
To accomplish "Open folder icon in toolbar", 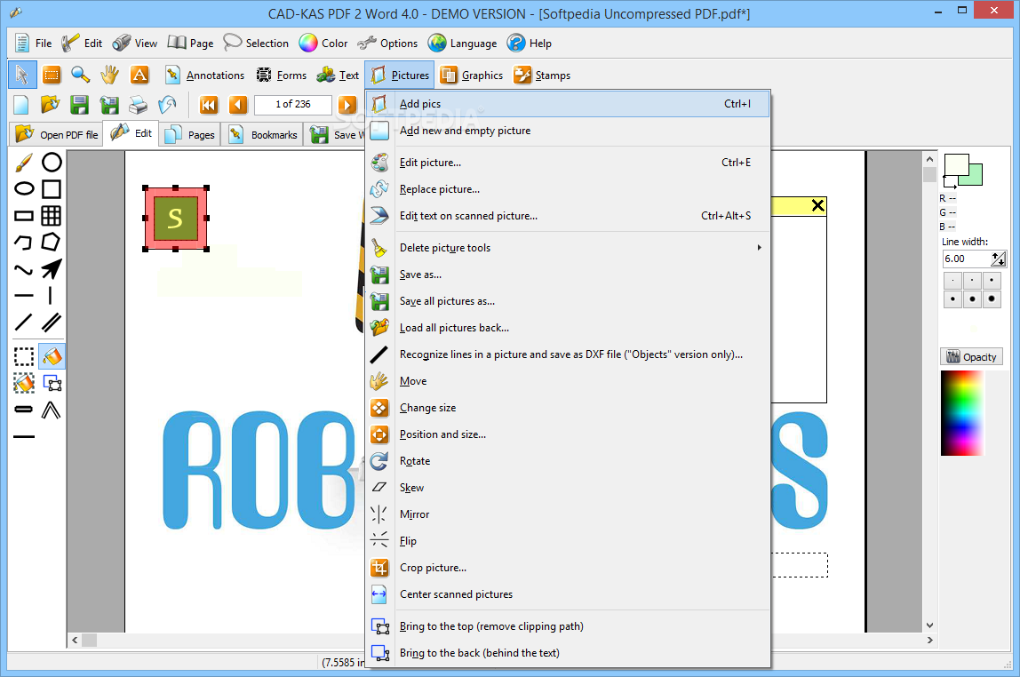I will (50, 105).
